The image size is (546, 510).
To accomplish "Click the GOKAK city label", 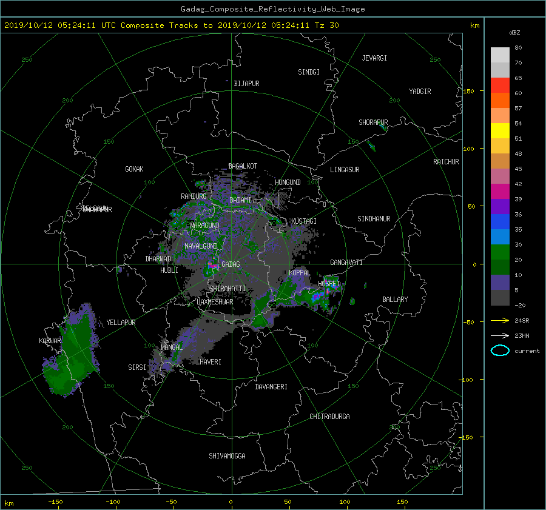I will (134, 169).
